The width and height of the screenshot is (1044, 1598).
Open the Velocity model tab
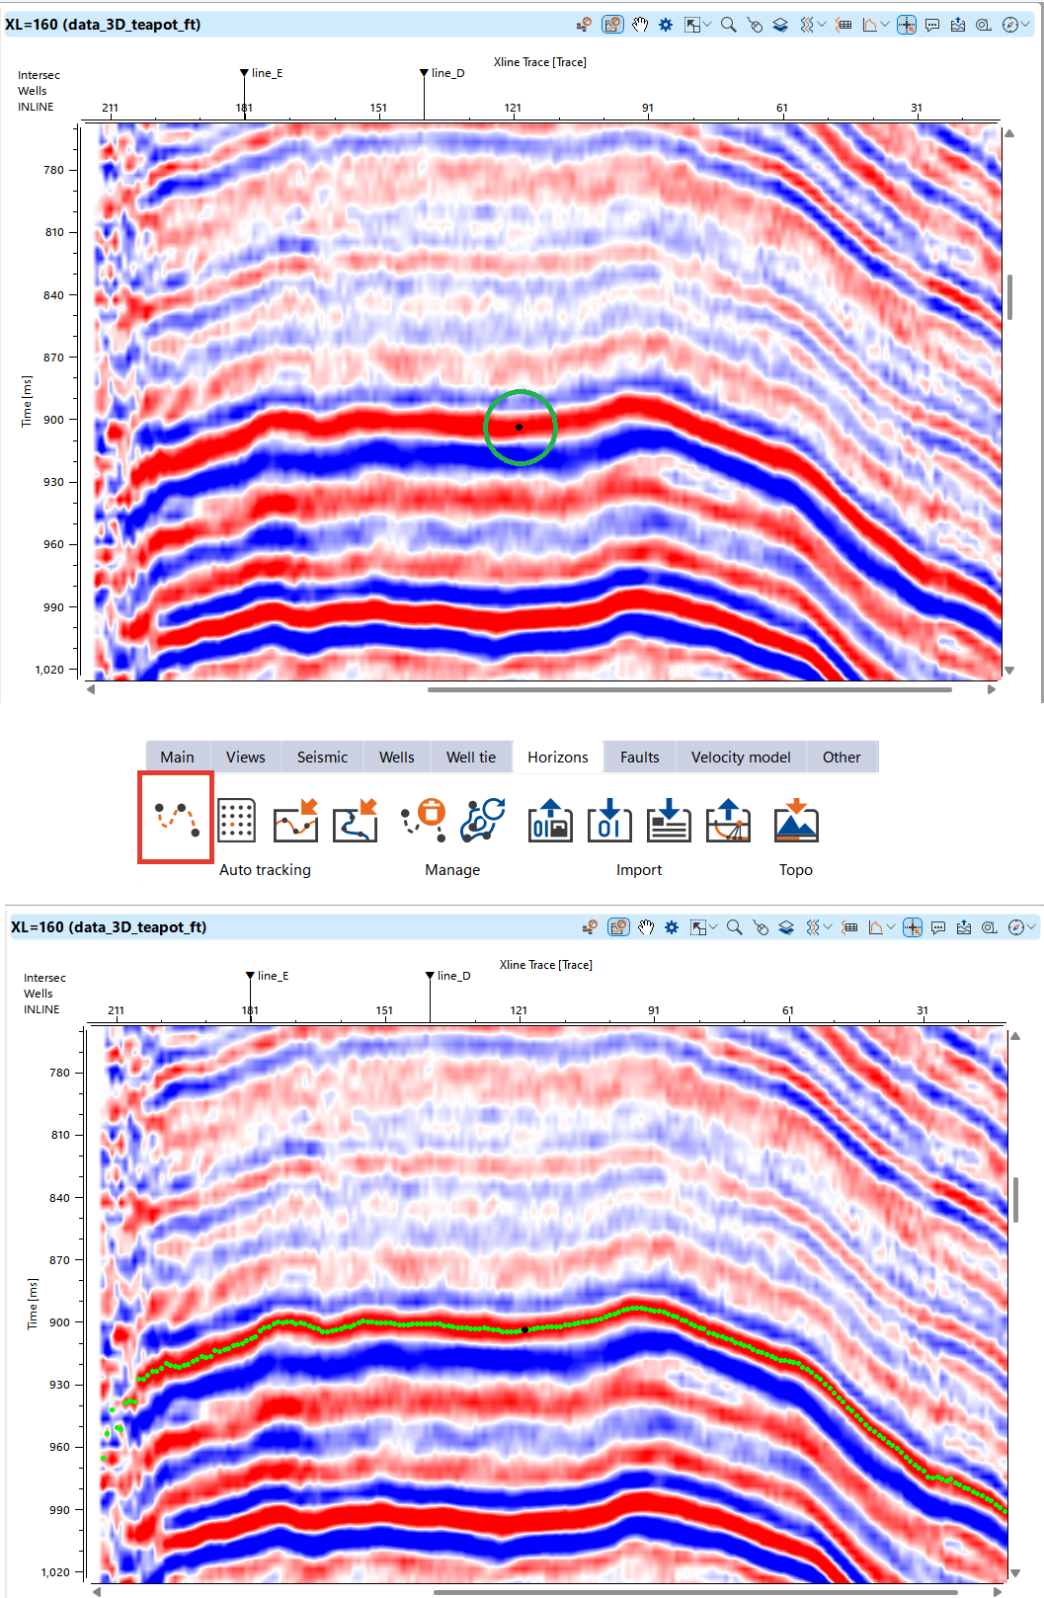click(741, 758)
